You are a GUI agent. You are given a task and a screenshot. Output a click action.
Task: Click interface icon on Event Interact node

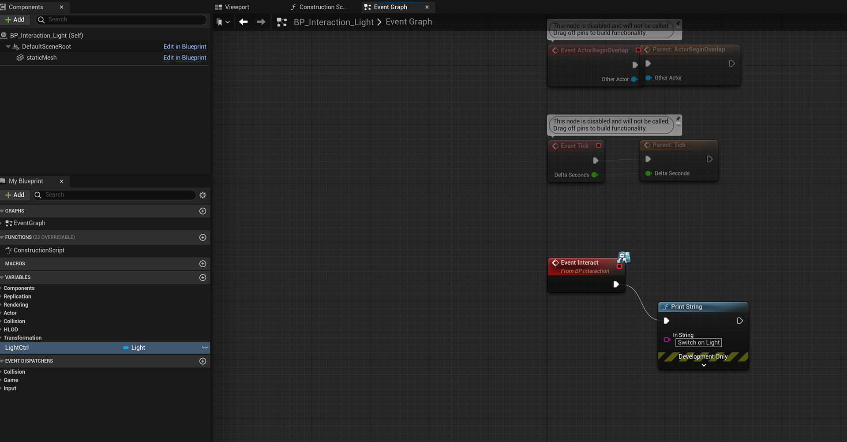pos(624,257)
